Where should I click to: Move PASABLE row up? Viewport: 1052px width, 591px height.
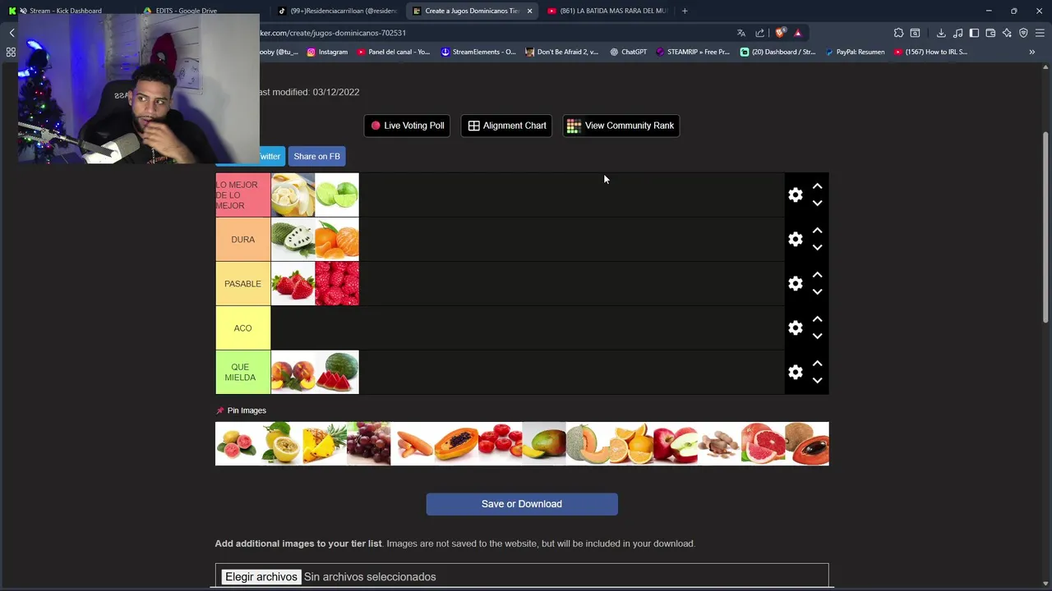817,275
